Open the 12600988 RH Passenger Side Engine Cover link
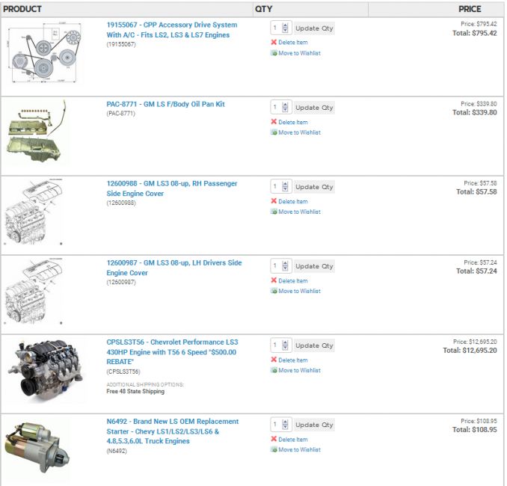 point(172,188)
